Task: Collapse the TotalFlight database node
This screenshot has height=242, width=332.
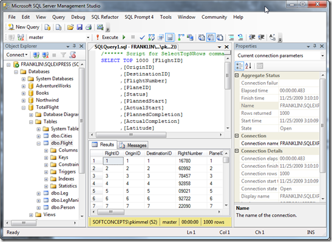Action: [x=24, y=108]
